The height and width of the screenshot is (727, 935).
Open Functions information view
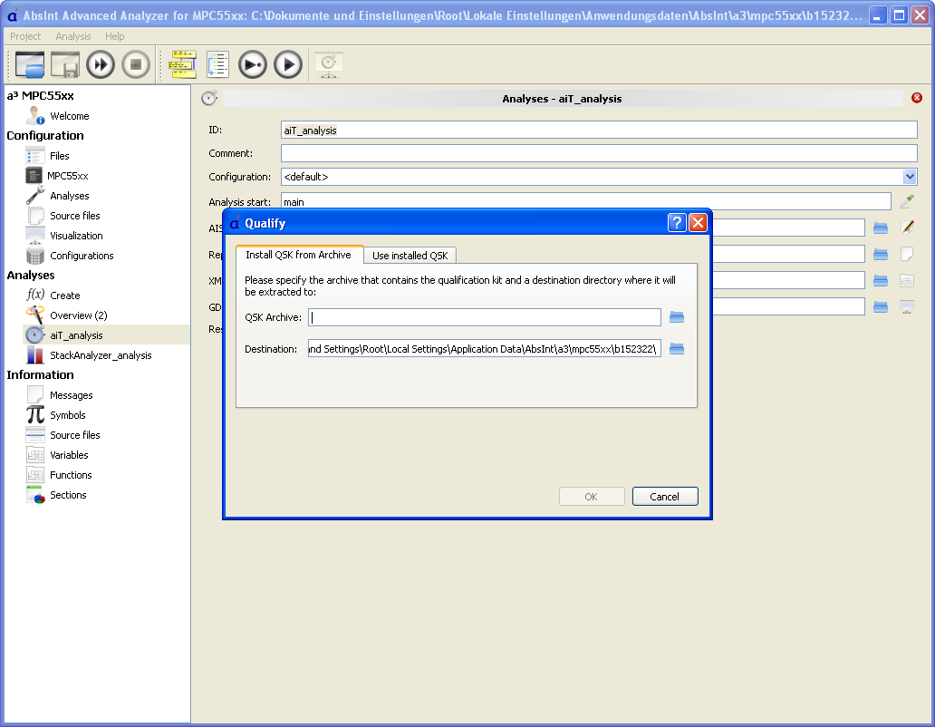(x=71, y=475)
